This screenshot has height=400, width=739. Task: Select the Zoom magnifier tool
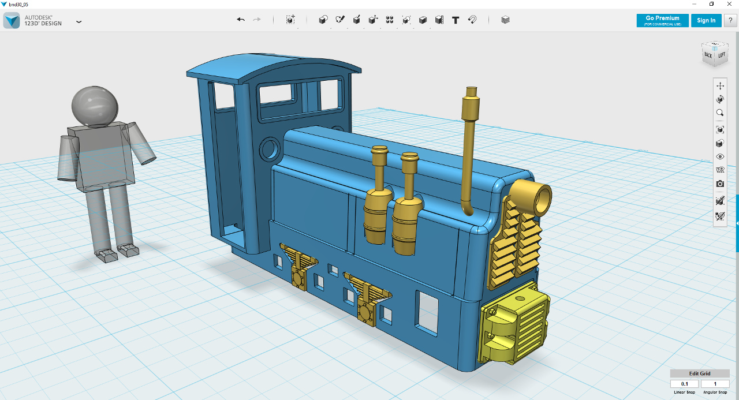[720, 113]
